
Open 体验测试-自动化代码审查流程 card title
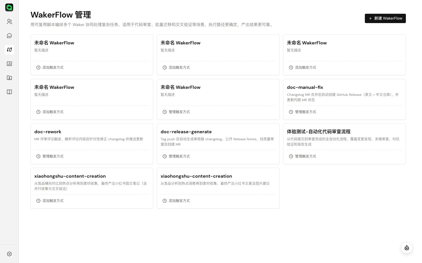coord(319,132)
